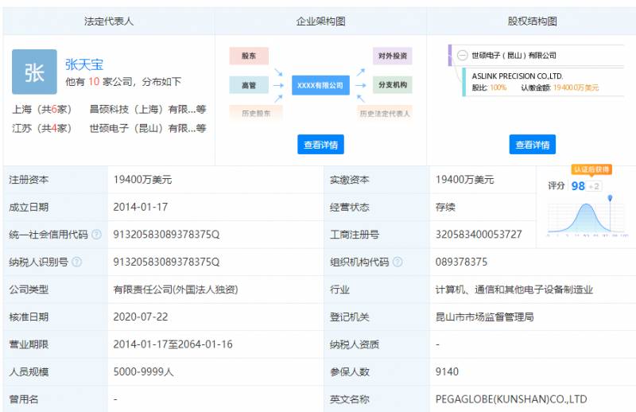Click the 工商注册号 value 320583400053727

[x=479, y=234]
